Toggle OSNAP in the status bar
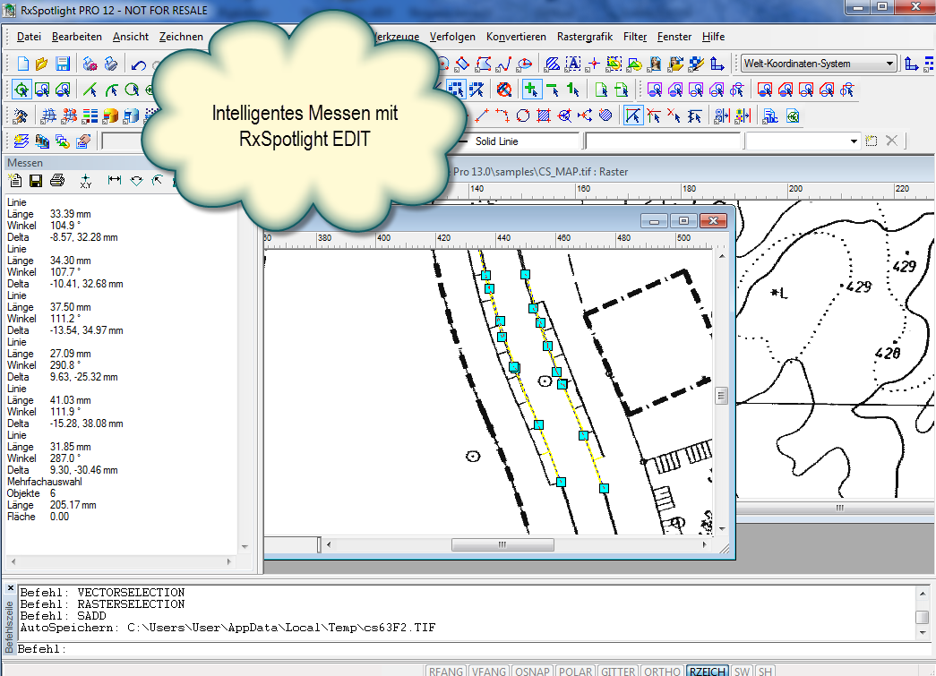 pos(533,671)
